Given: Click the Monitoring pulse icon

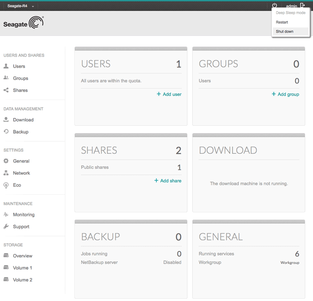Looking at the screenshot, I should pos(6,215).
